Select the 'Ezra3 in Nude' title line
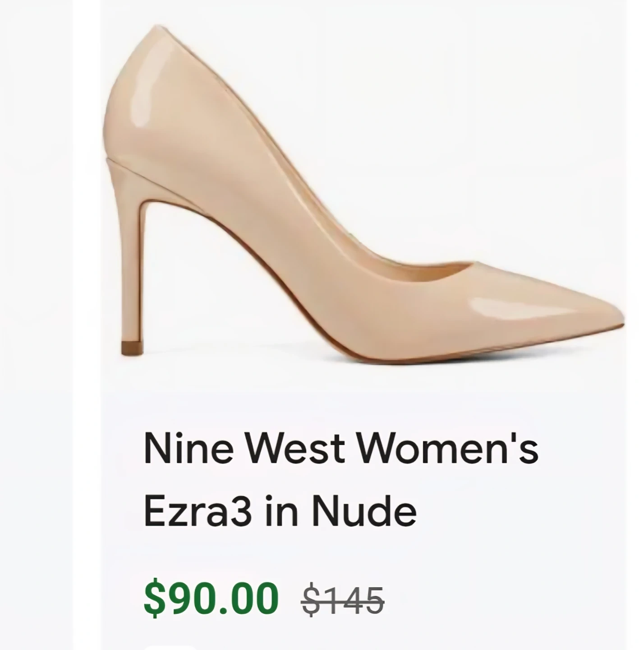 tap(280, 512)
